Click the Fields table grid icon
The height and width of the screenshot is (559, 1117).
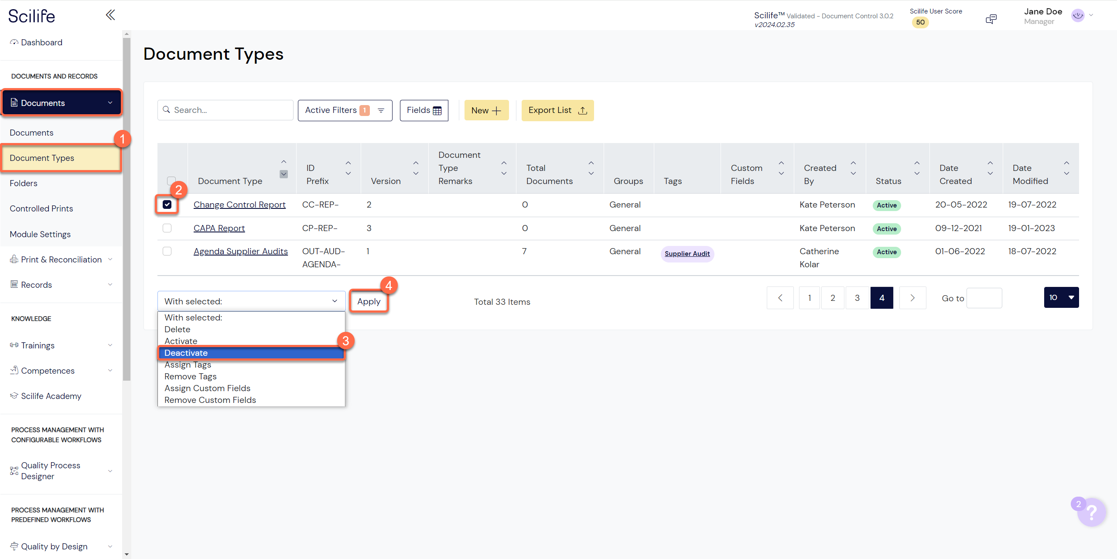pyautogui.click(x=437, y=111)
